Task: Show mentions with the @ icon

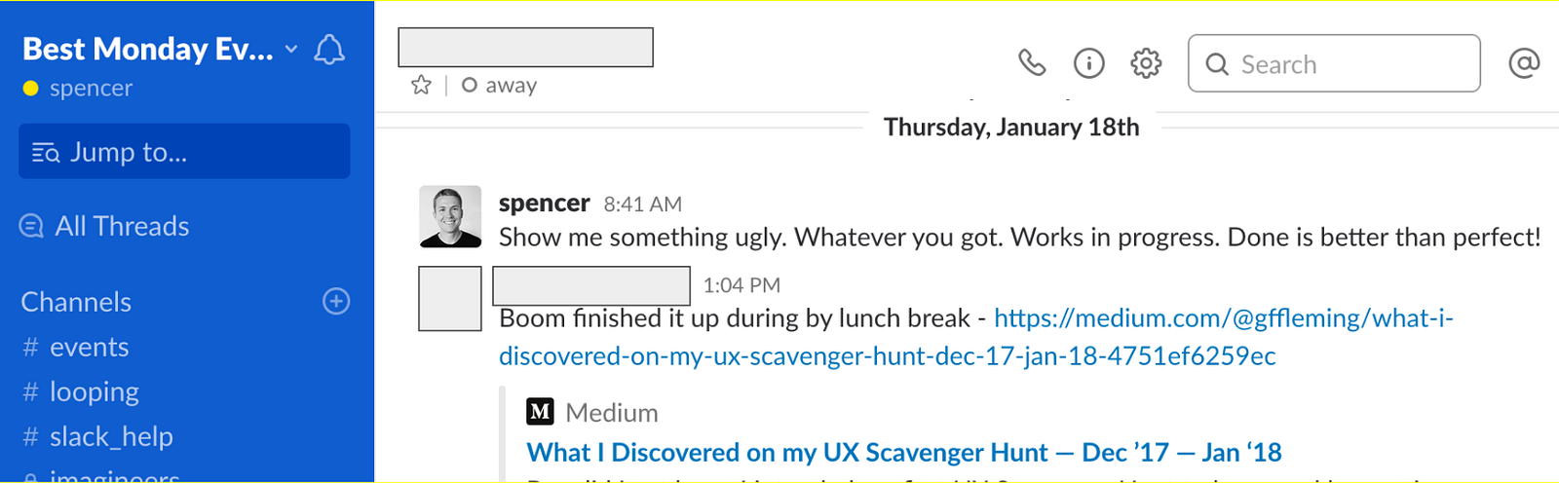Action: coord(1524,64)
